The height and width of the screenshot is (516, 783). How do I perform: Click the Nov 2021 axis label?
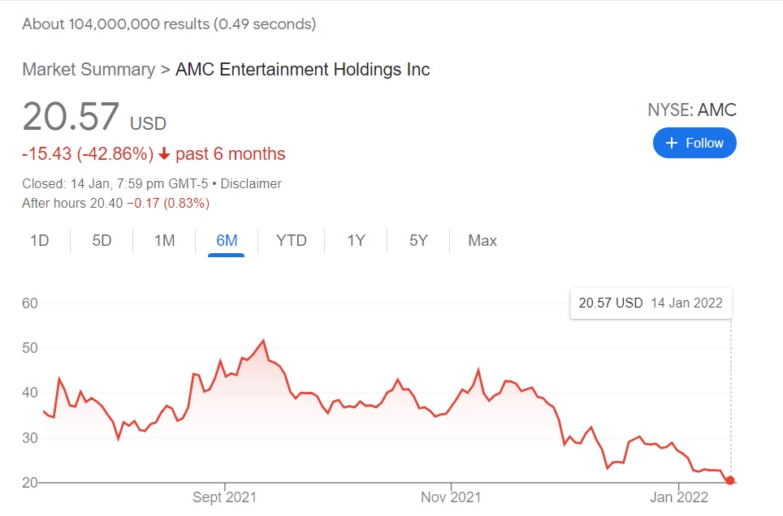coord(450,497)
